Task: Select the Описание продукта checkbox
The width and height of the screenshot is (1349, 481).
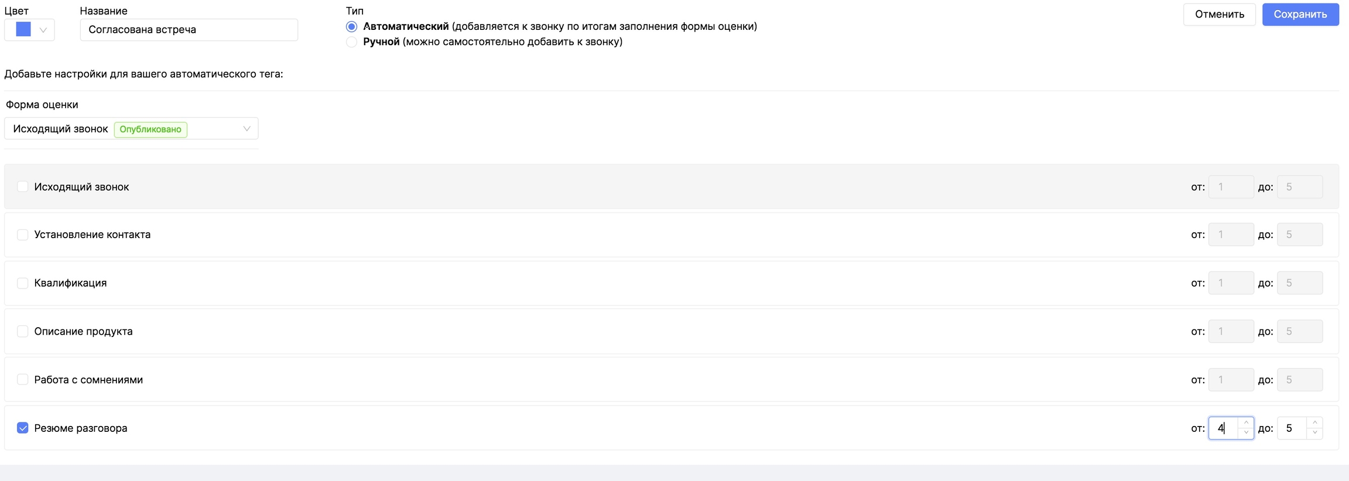Action: (x=23, y=331)
